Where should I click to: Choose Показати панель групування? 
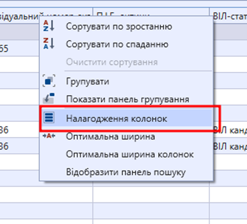click(127, 99)
